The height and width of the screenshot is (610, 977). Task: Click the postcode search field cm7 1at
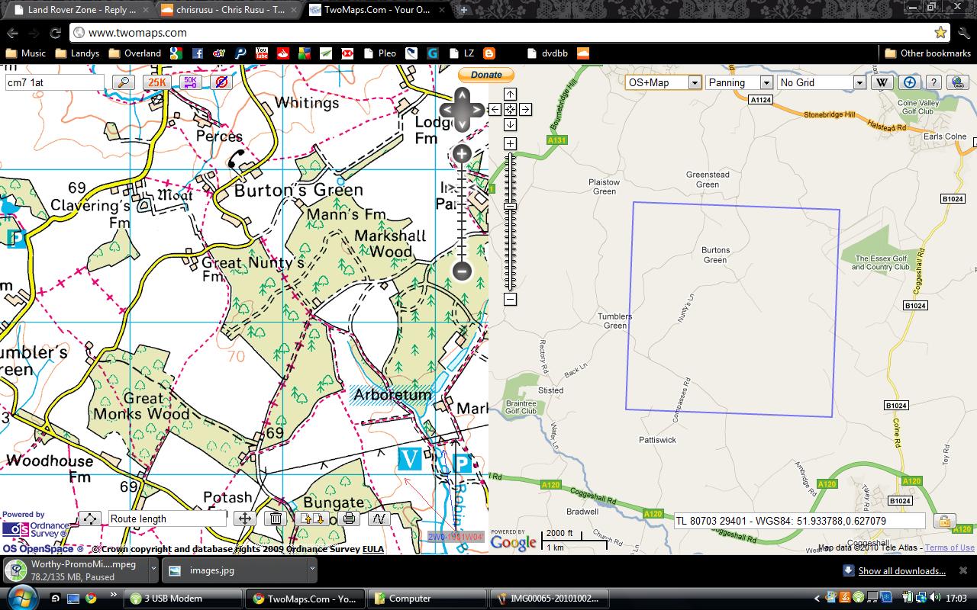54,82
